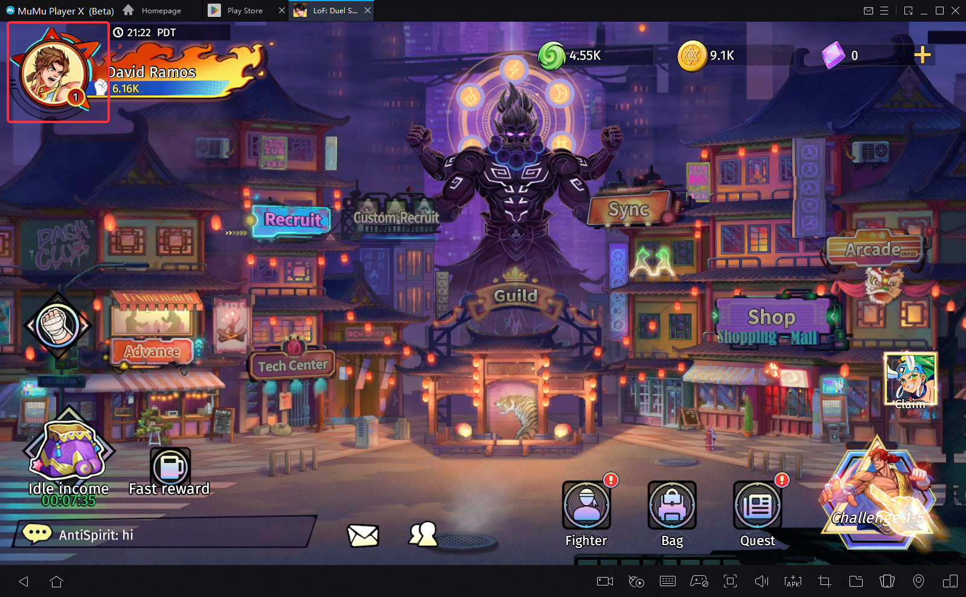Open the operation recorder (macro) tool
Screen dimensions: 966x597
636,581
